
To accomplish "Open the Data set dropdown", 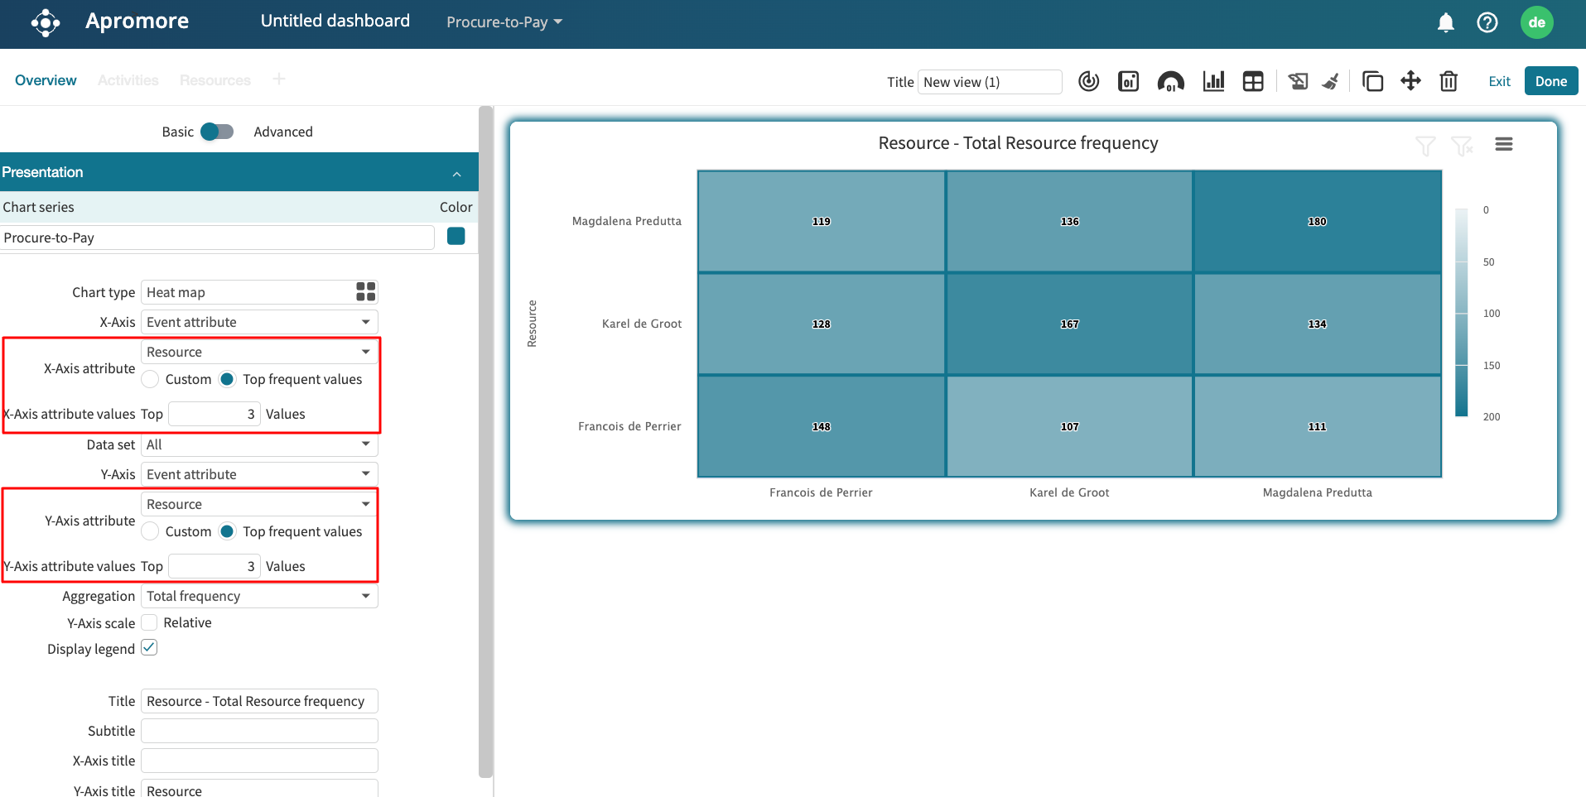I will coord(259,444).
